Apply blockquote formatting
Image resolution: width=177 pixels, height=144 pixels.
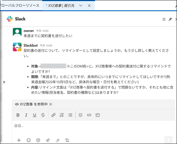click(x=81, y=115)
